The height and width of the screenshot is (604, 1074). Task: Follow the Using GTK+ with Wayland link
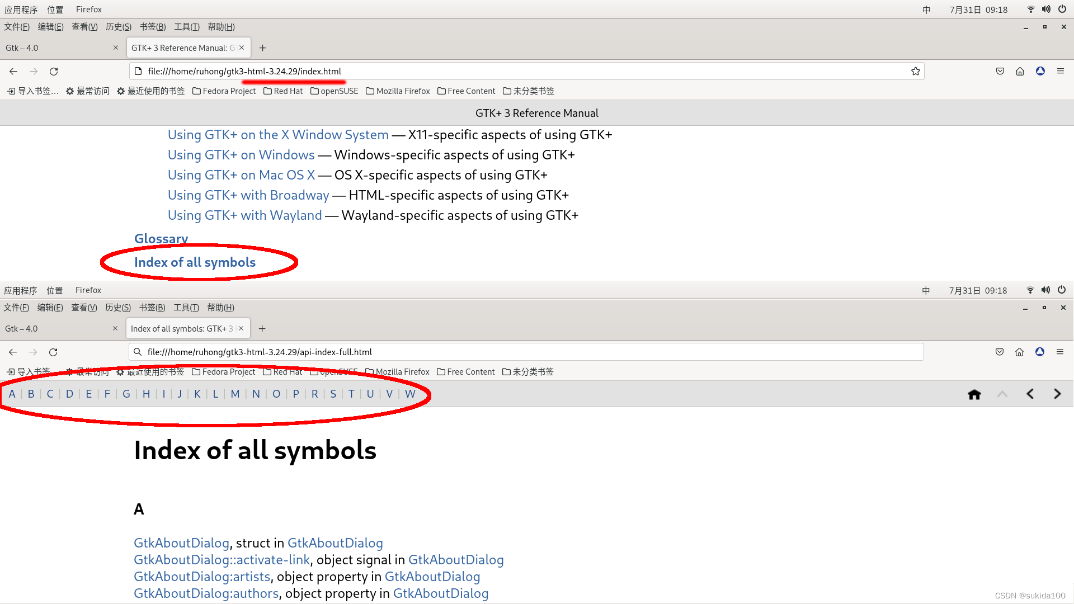(244, 215)
